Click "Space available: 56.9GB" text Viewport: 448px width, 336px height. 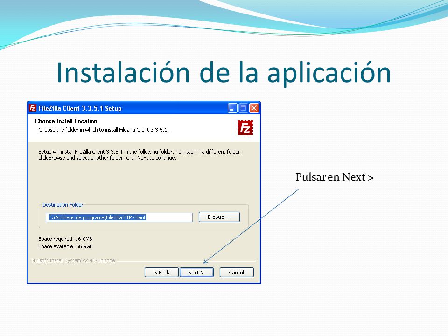tap(65, 246)
